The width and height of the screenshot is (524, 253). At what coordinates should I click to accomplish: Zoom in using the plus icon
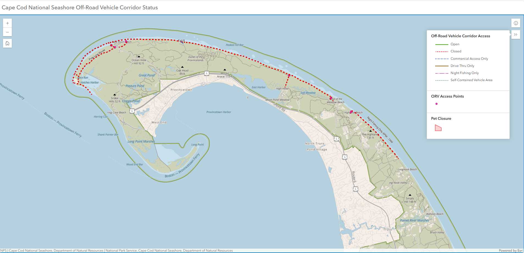click(7, 23)
